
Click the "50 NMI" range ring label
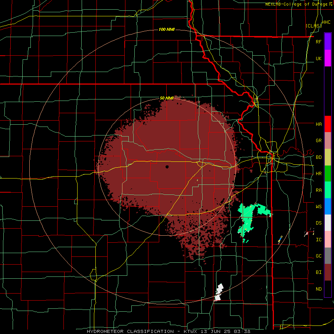point(167,98)
